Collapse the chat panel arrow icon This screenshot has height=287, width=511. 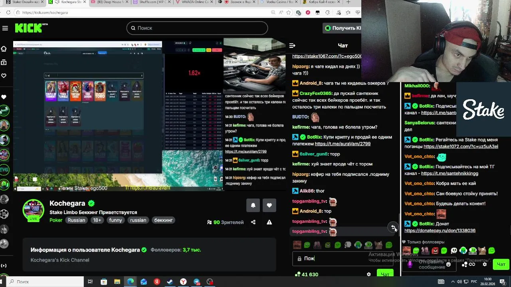292,45
